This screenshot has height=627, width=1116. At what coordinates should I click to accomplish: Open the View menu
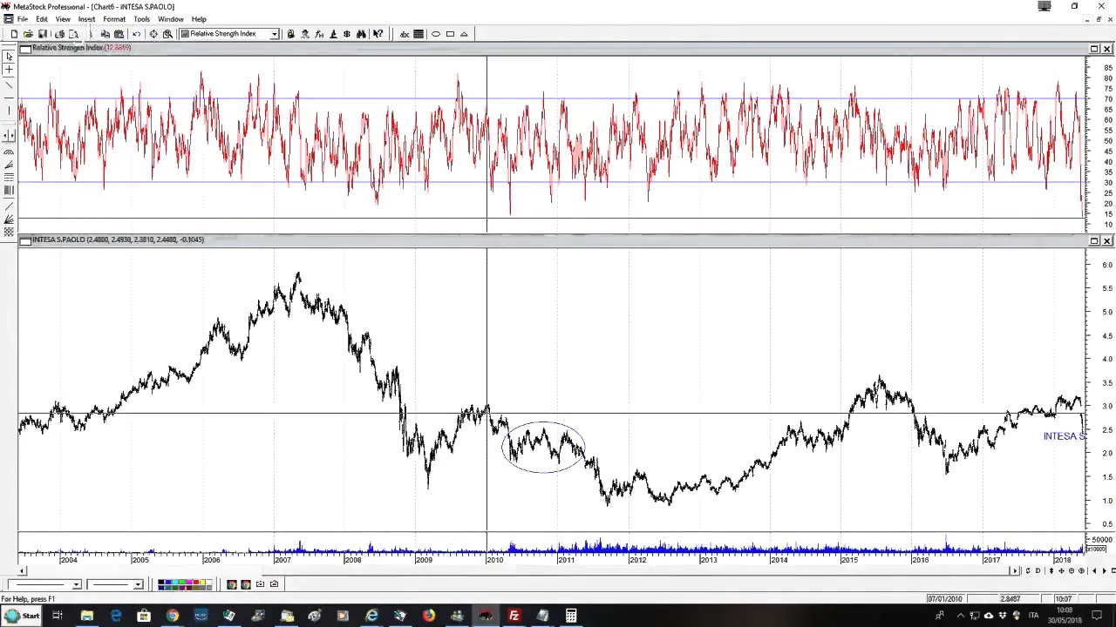63,19
